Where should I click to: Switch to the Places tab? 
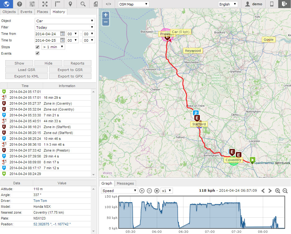(42, 12)
